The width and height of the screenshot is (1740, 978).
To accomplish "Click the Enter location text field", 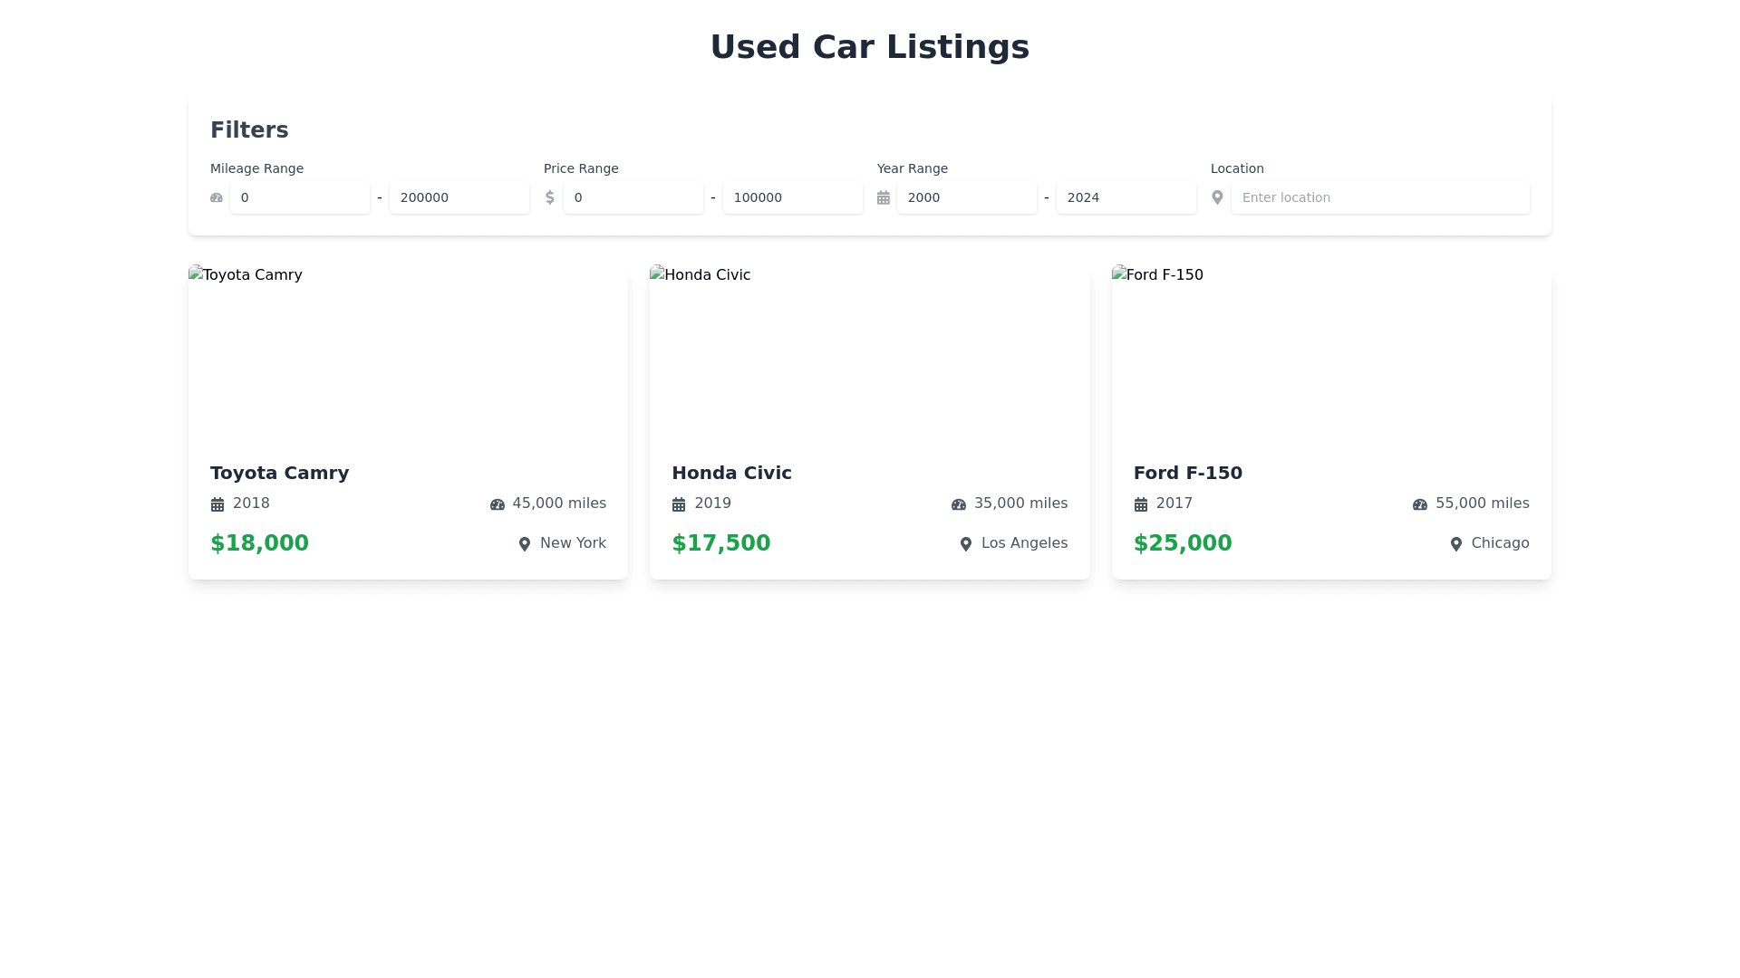I will (x=1380, y=197).
